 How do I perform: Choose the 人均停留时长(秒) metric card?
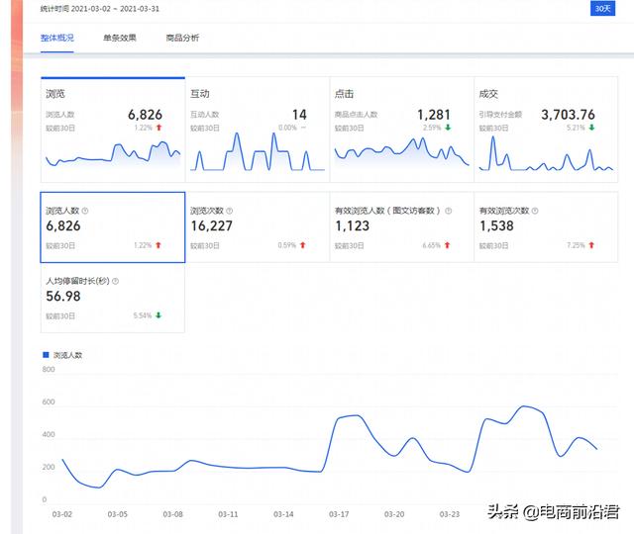pos(112,299)
